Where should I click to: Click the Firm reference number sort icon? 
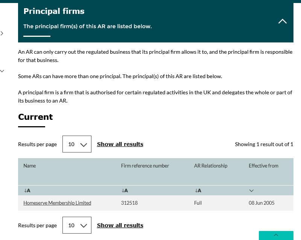pyautogui.click(x=125, y=190)
